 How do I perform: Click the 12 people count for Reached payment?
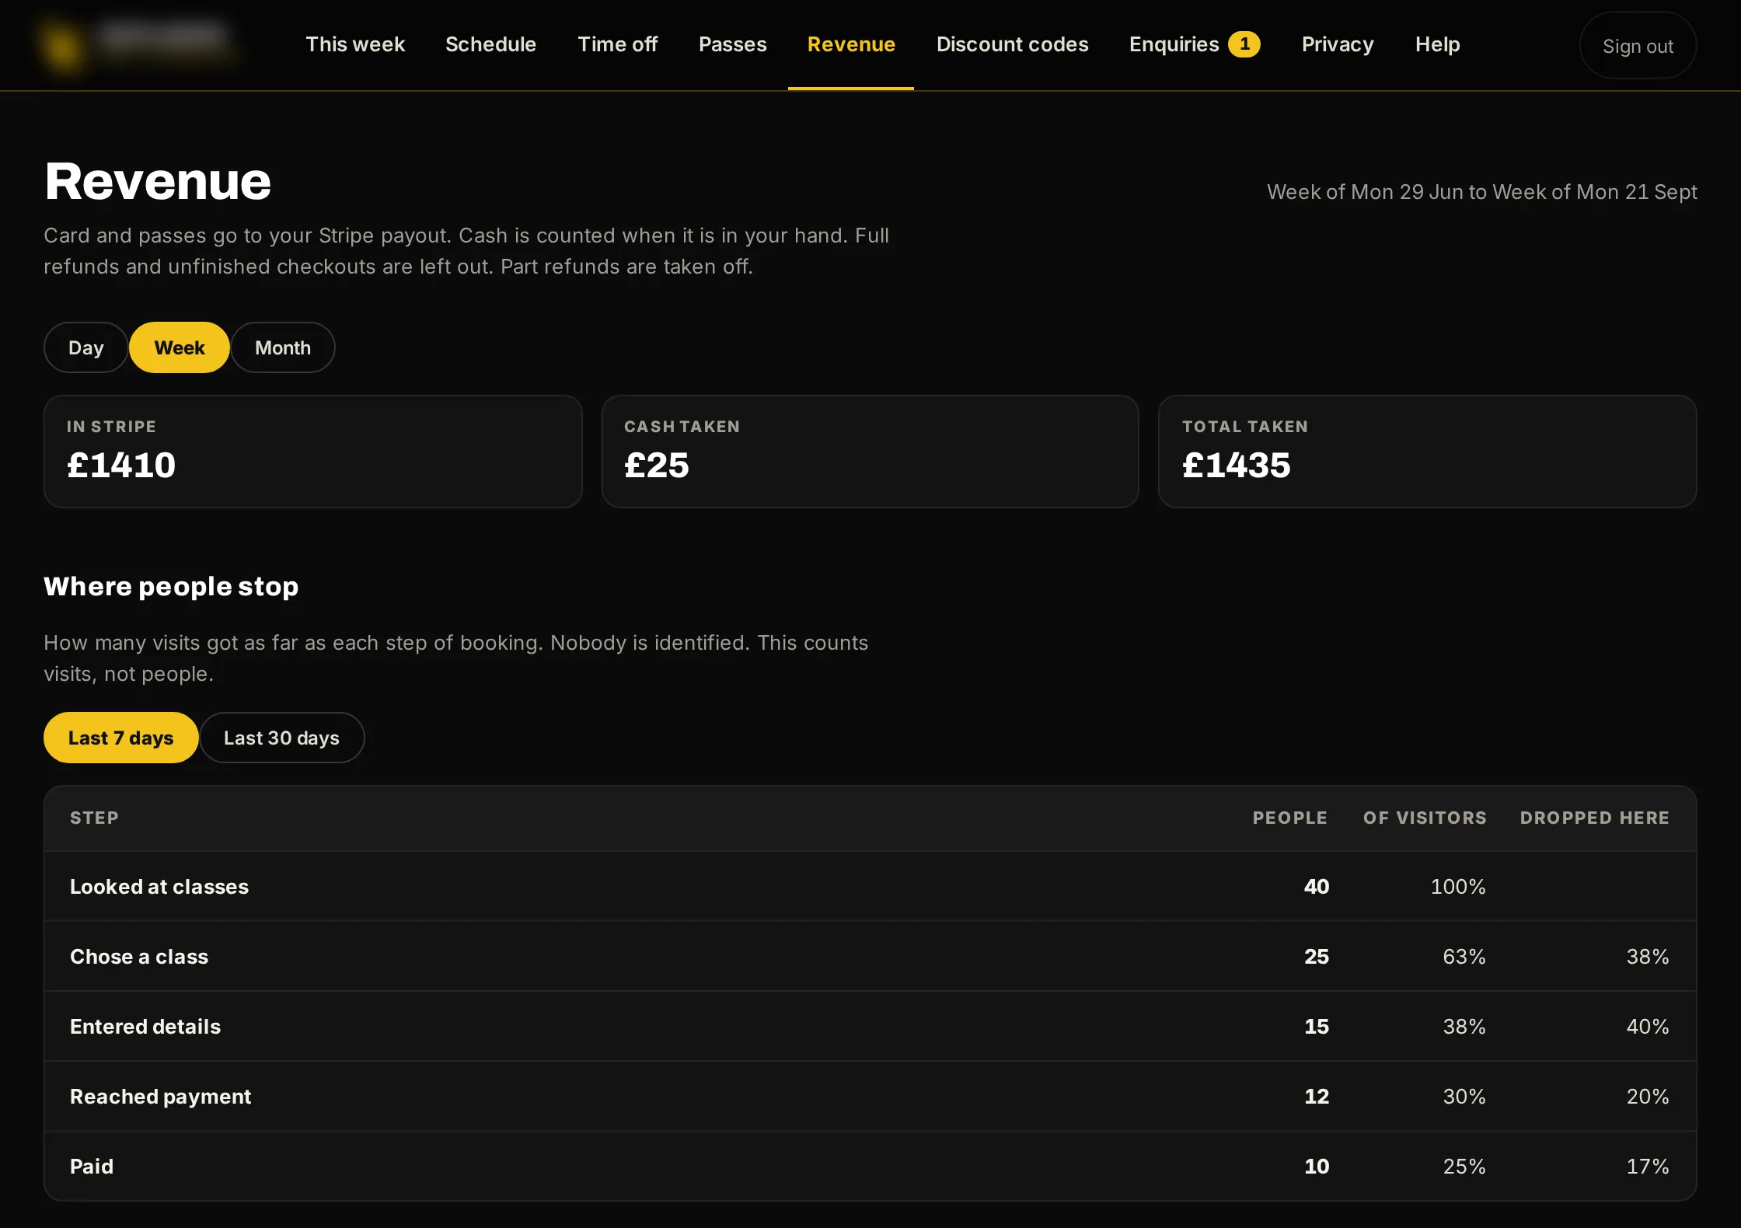pos(1316,1097)
